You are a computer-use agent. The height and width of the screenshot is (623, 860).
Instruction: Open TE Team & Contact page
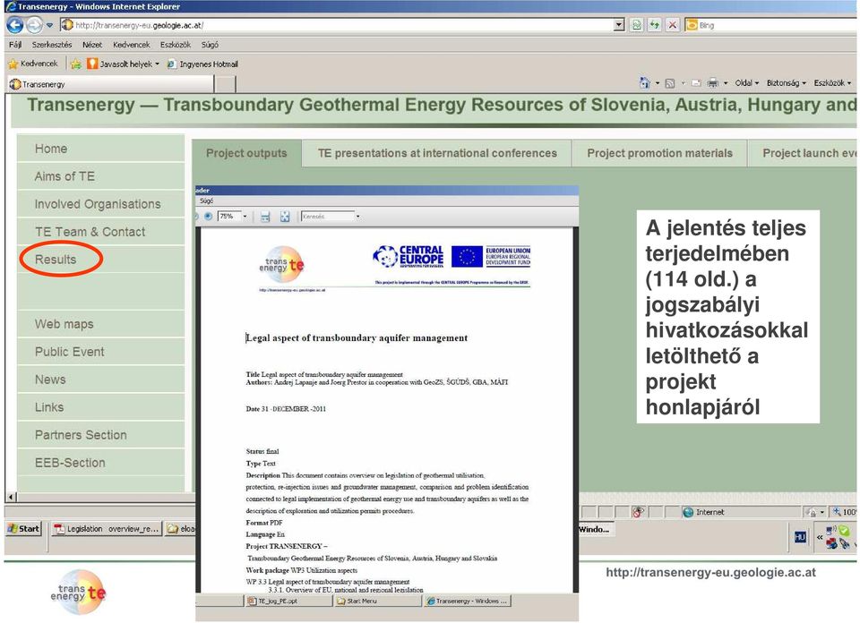point(101,232)
